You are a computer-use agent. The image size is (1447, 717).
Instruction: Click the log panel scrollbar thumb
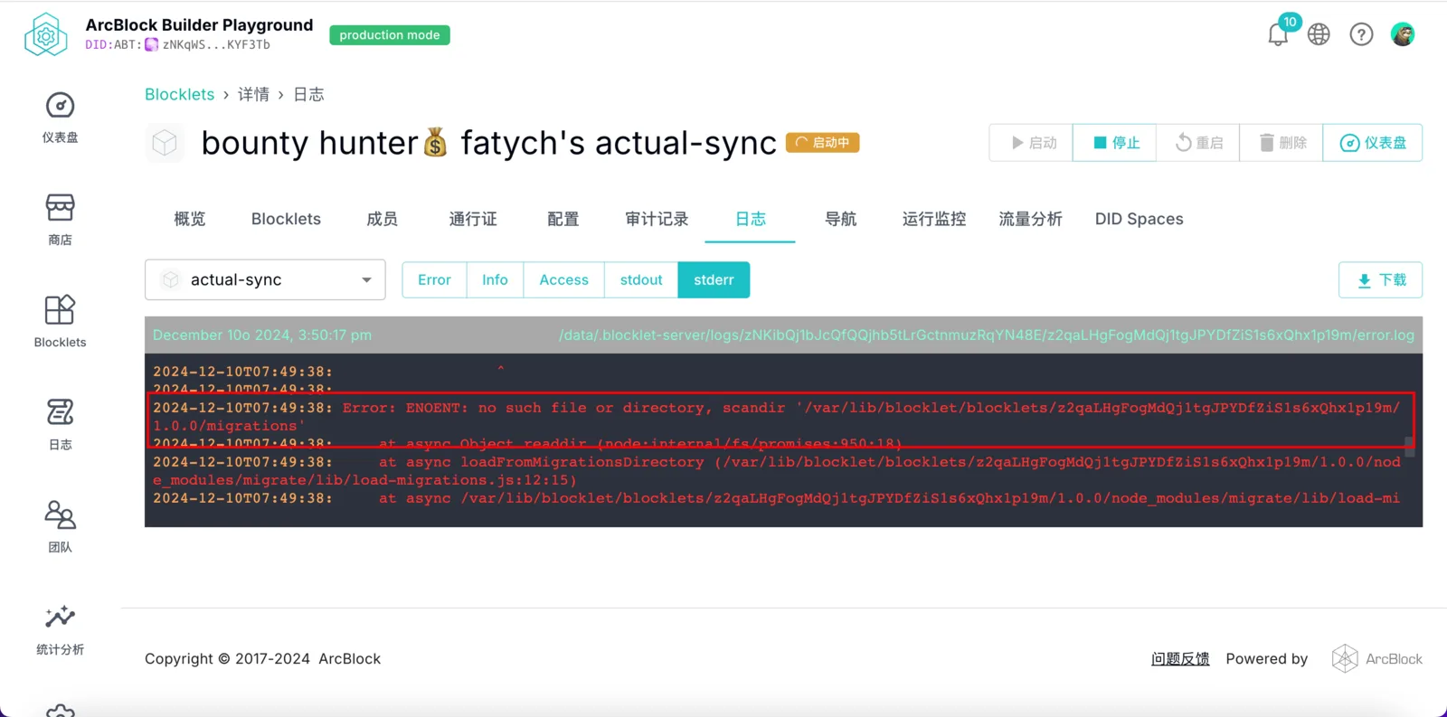coord(1408,446)
